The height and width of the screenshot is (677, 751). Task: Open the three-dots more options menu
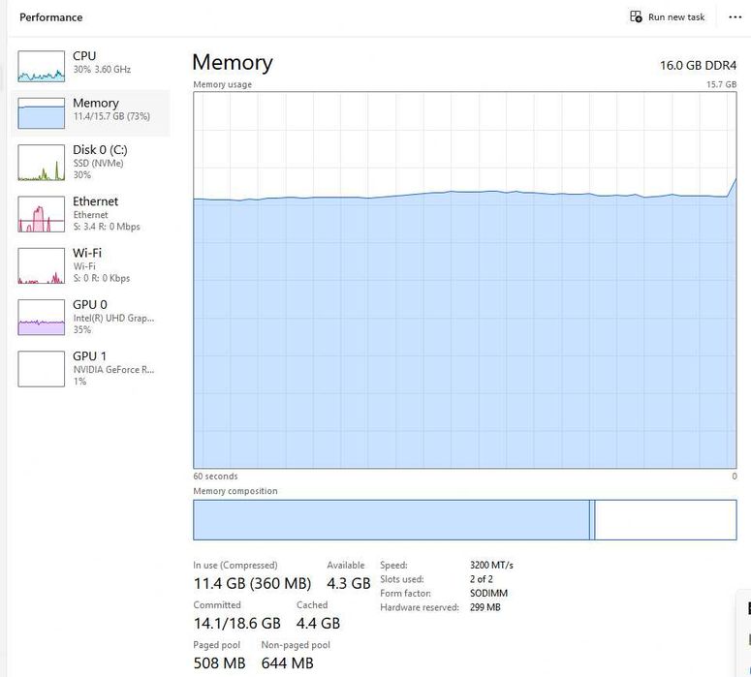point(735,17)
